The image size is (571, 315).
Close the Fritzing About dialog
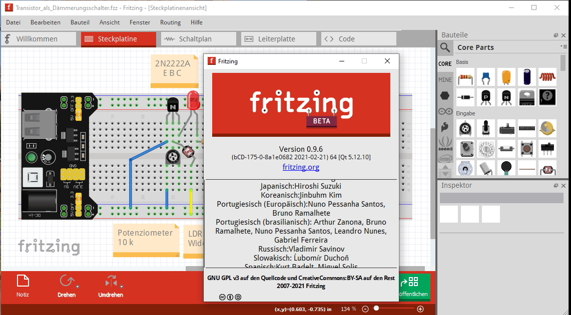pyautogui.click(x=387, y=61)
